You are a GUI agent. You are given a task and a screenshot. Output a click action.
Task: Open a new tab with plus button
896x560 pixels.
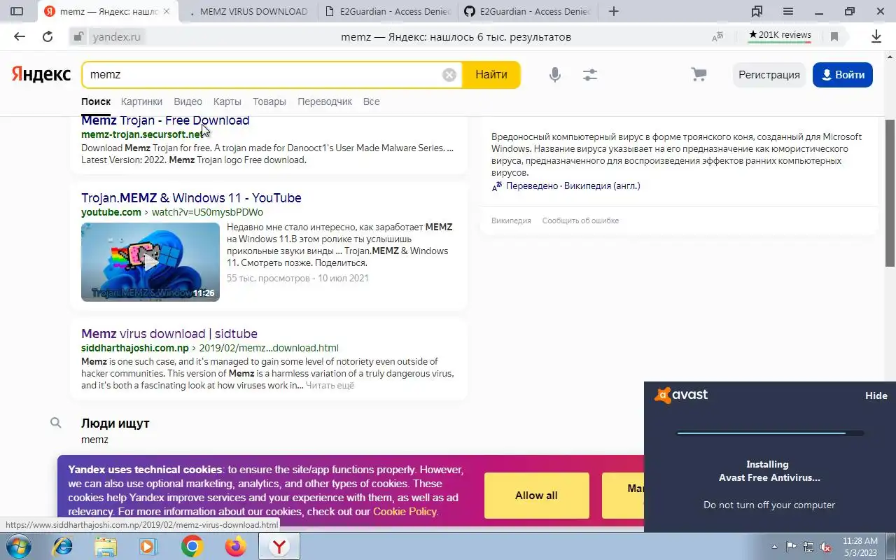pyautogui.click(x=613, y=11)
